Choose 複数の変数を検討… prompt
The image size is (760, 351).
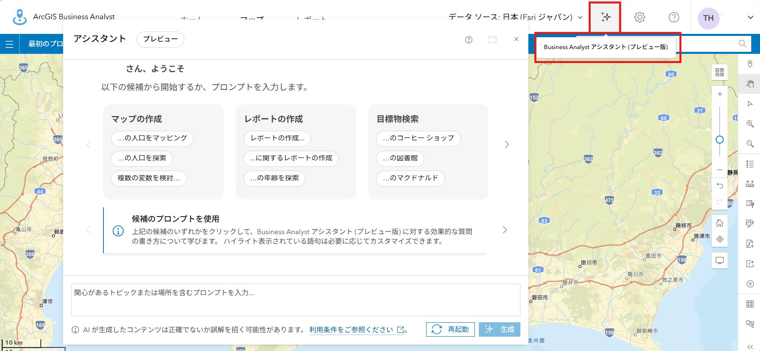tap(149, 178)
